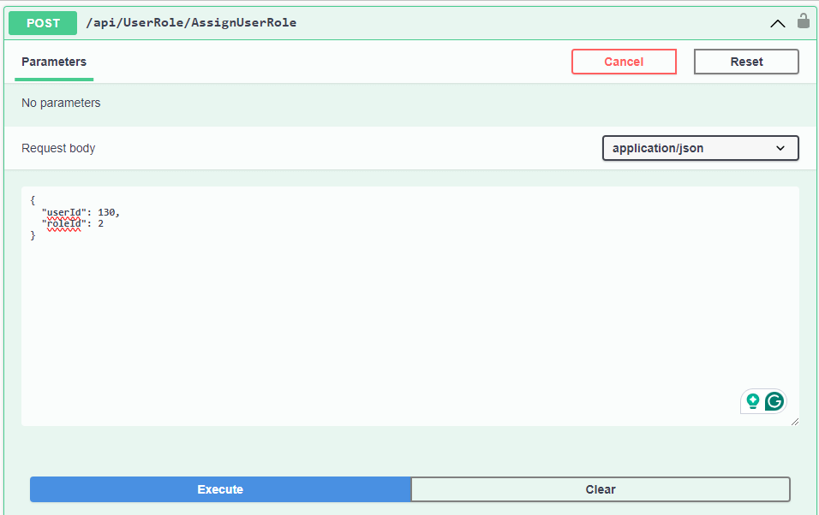The image size is (819, 515).
Task: Click the collapse chevron on the operation header
Action: (x=777, y=23)
